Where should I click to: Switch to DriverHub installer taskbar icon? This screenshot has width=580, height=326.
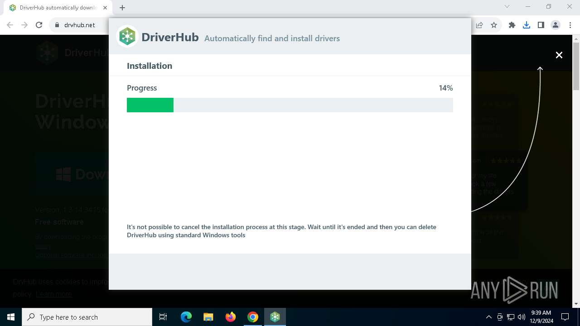pyautogui.click(x=275, y=317)
